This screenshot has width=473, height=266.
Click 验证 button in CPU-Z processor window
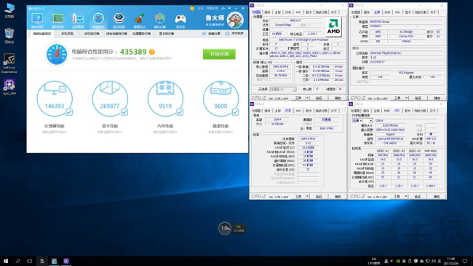click(319, 98)
